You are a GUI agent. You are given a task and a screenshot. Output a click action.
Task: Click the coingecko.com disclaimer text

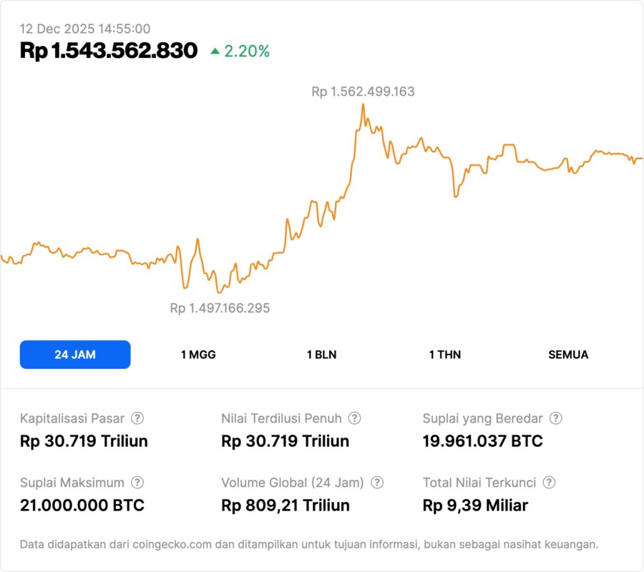[x=308, y=544]
